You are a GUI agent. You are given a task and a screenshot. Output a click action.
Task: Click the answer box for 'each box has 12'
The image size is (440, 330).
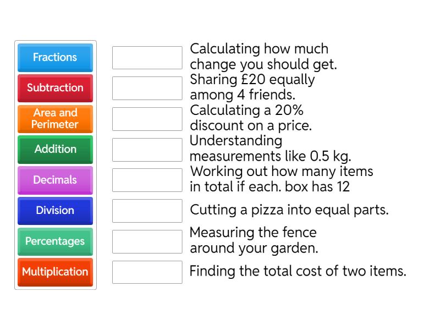click(147, 180)
